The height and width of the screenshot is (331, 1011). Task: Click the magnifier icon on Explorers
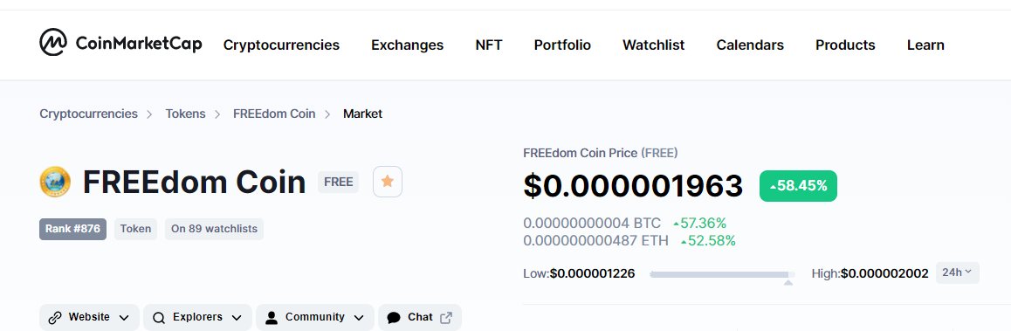coord(159,317)
